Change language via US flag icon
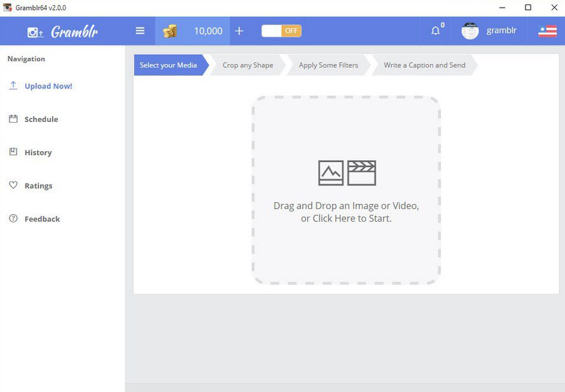 (x=547, y=31)
